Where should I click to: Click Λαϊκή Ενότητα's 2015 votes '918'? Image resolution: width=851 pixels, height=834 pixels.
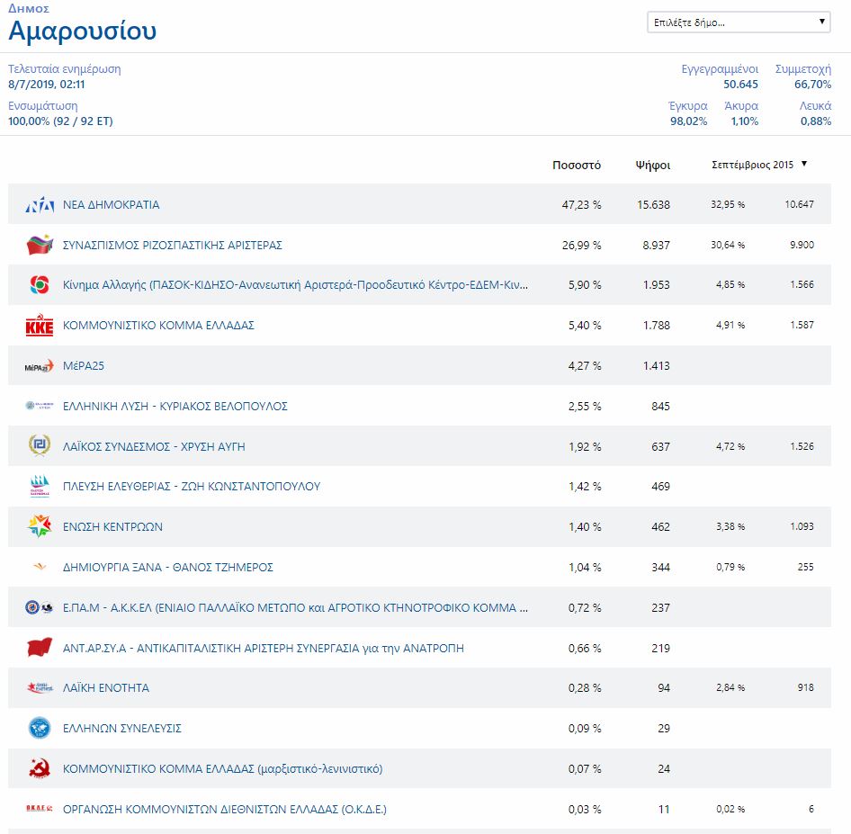806,687
